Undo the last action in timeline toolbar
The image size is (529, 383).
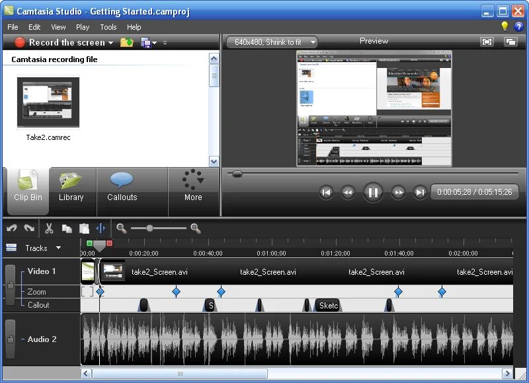pyautogui.click(x=12, y=228)
